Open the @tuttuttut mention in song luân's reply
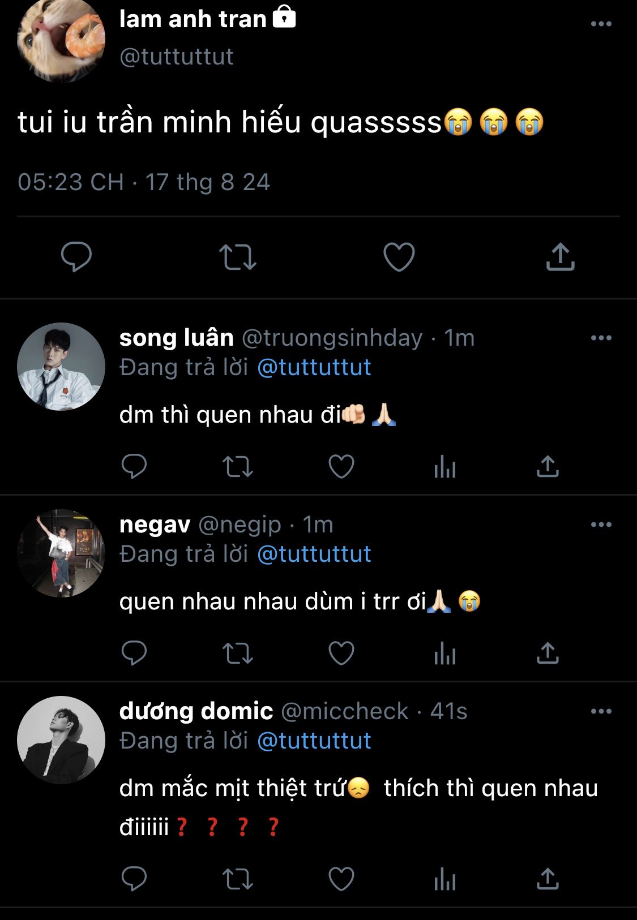The width and height of the screenshot is (637, 920). pos(314,368)
